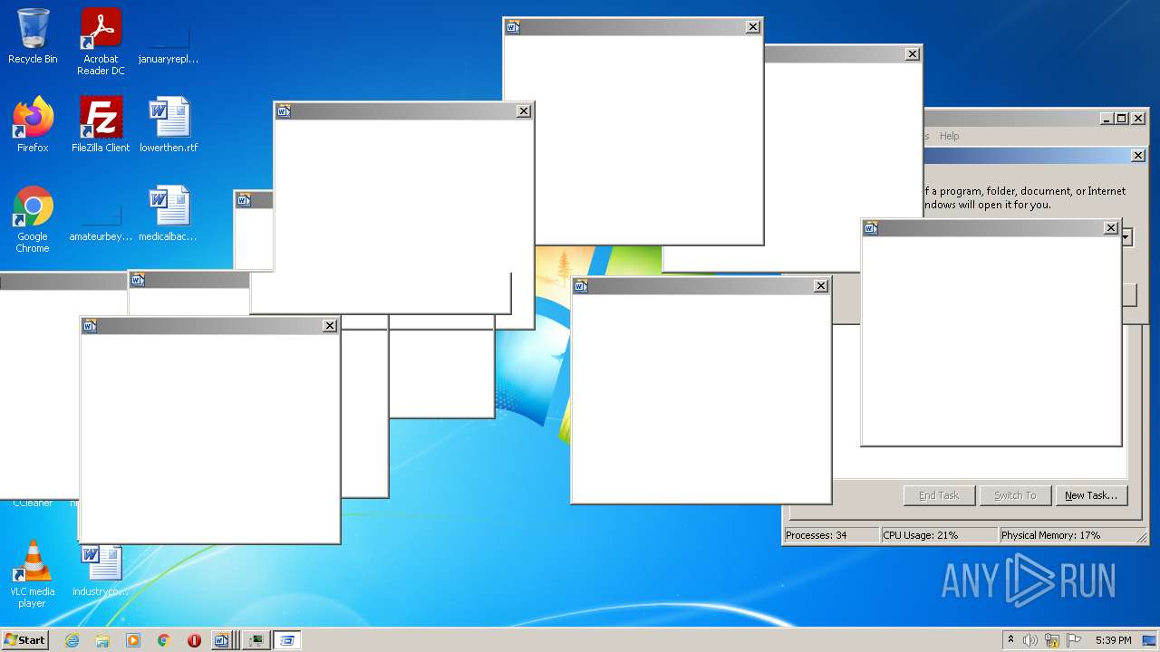Close the Run dialog
Screen dimensions: 1160x652
(1138, 156)
